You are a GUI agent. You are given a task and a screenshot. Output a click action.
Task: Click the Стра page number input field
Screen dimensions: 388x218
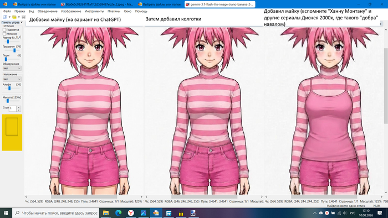(x=13, y=108)
